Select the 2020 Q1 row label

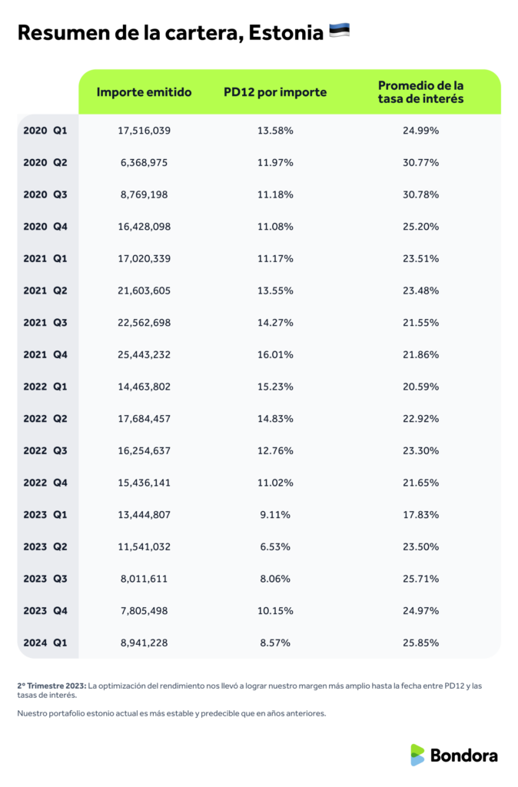click(x=45, y=131)
